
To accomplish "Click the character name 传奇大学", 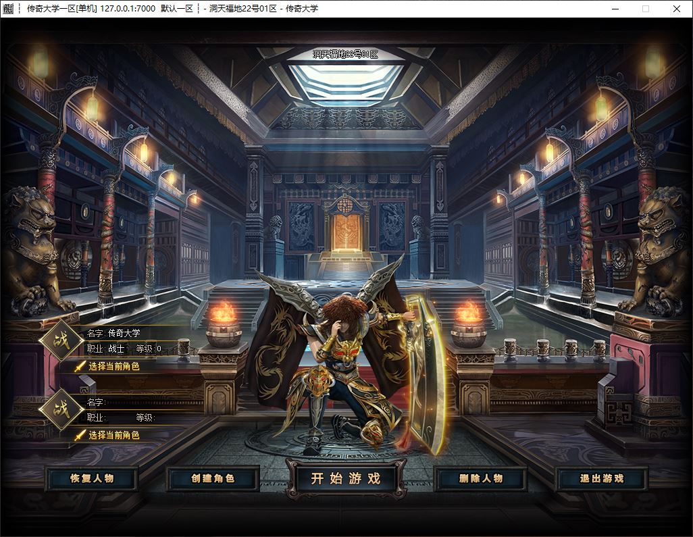I will [x=124, y=333].
